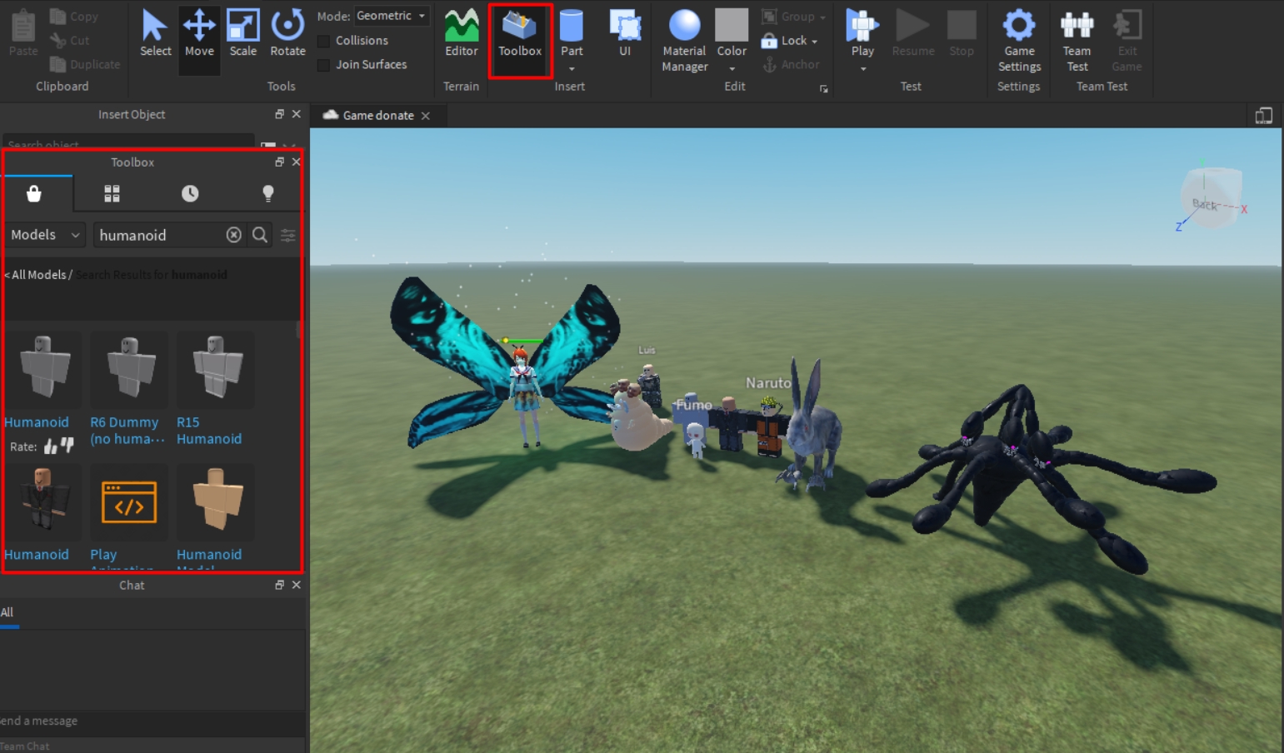1284x753 pixels.
Task: Select the suited Humanoid thumbnail
Action: tap(42, 502)
